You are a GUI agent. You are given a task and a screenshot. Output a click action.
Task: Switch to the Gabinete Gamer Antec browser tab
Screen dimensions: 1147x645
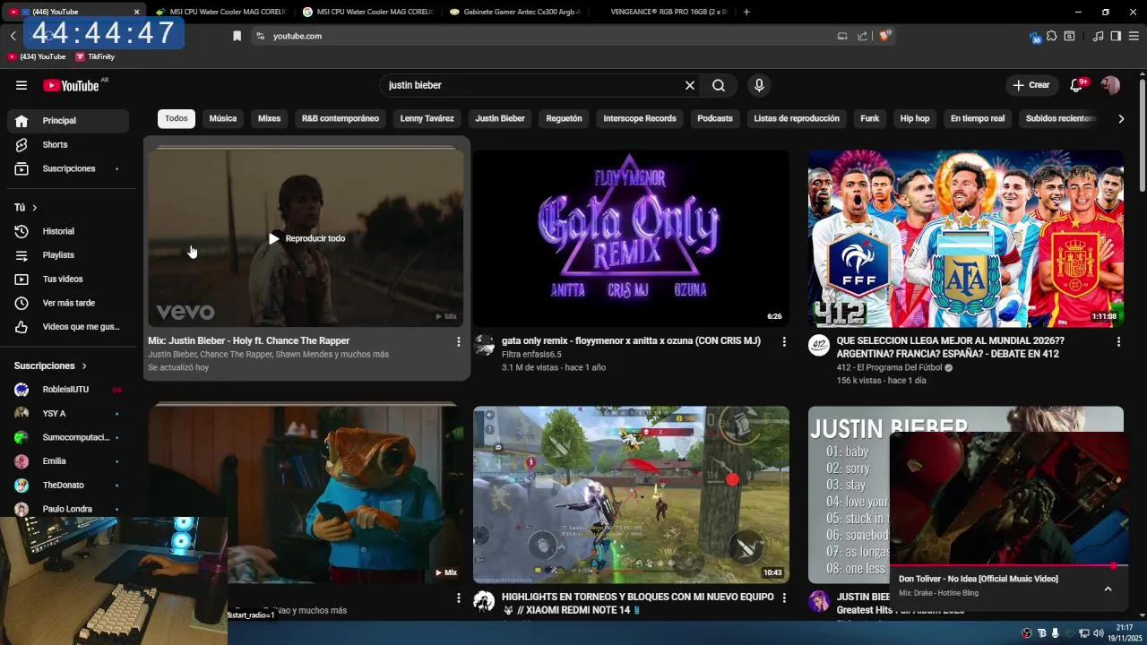click(x=514, y=12)
